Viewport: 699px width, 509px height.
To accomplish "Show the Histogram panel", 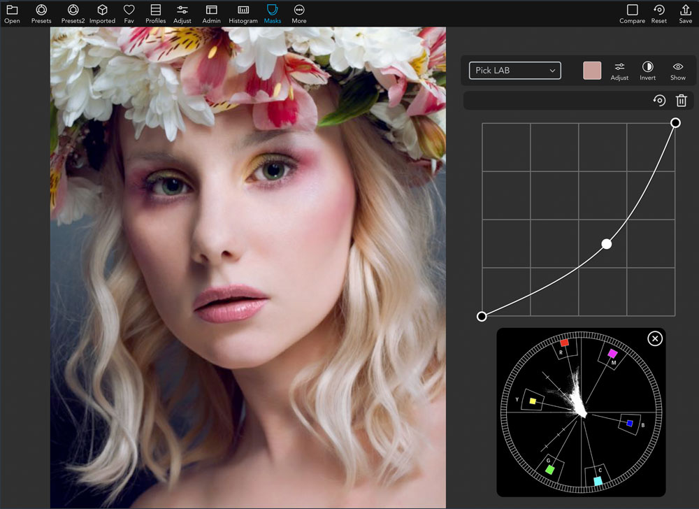I will [243, 14].
